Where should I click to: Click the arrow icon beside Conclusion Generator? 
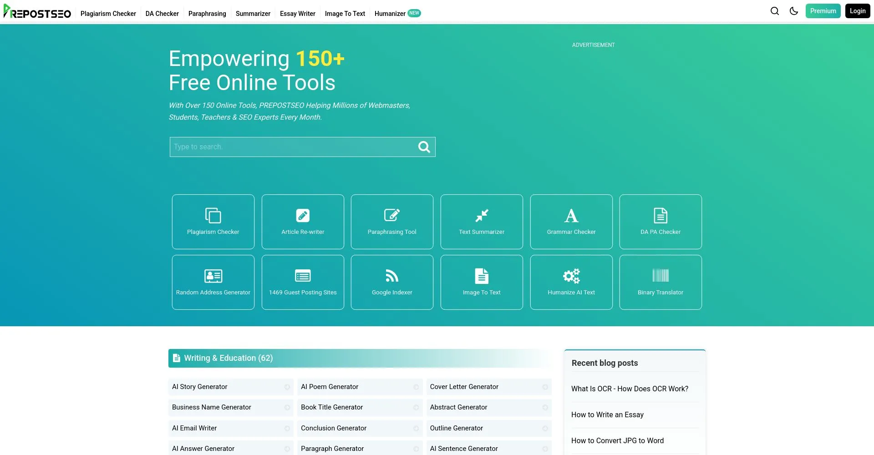click(x=416, y=429)
